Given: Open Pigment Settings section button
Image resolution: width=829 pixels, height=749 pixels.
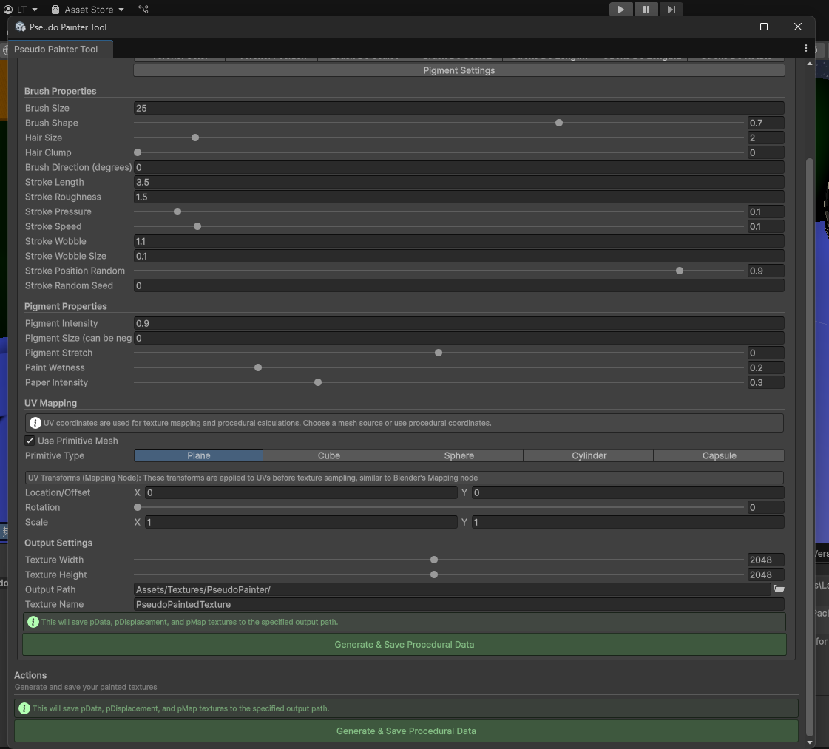Looking at the screenshot, I should (x=459, y=70).
